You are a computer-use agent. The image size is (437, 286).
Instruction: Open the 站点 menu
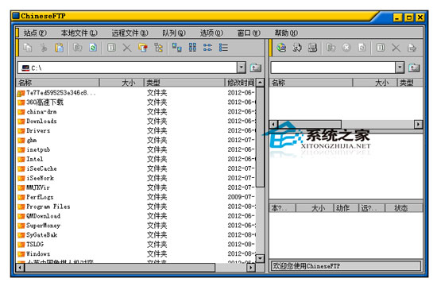[x=35, y=33]
